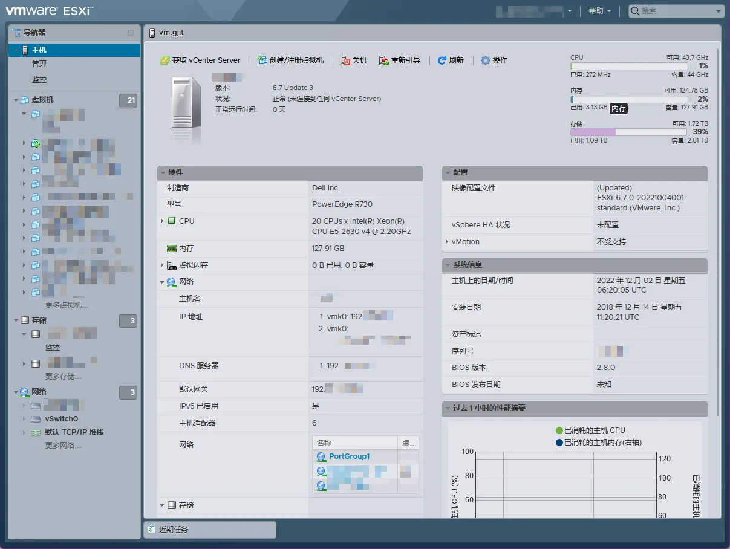The width and height of the screenshot is (730, 549).
Task: Click the VMware ESXi logo
Action: click(x=50, y=11)
